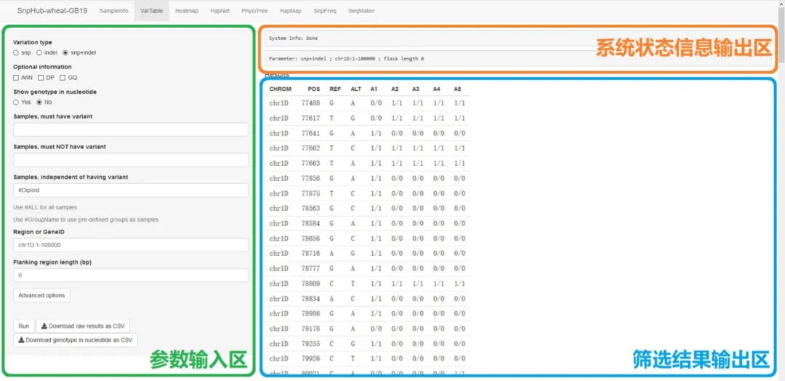
Task: Select position cell 77662
Action: 310,148
